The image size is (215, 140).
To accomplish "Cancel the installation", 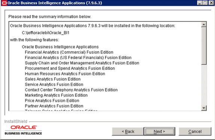I will 195,131.
